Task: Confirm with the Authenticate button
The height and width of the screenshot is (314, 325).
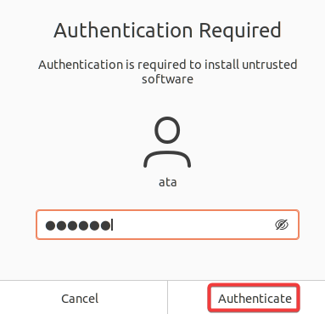Action: click(255, 299)
